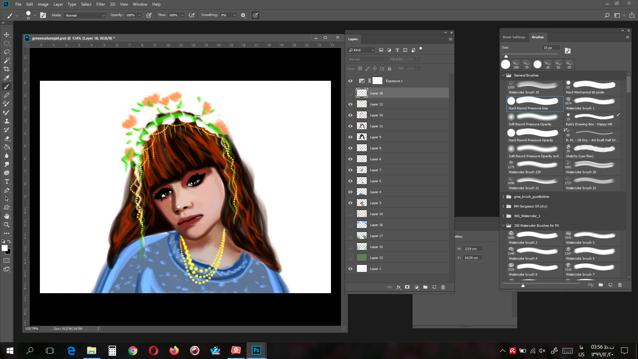The image size is (638, 359).
Task: Switch to the Brush Settings tab
Action: pos(514,37)
